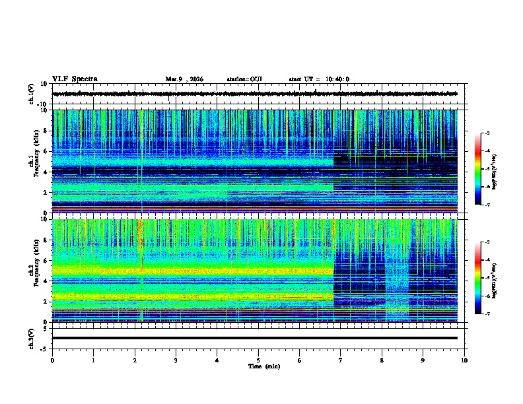Click time axis tick label "10" at bottom right

(x=464, y=360)
